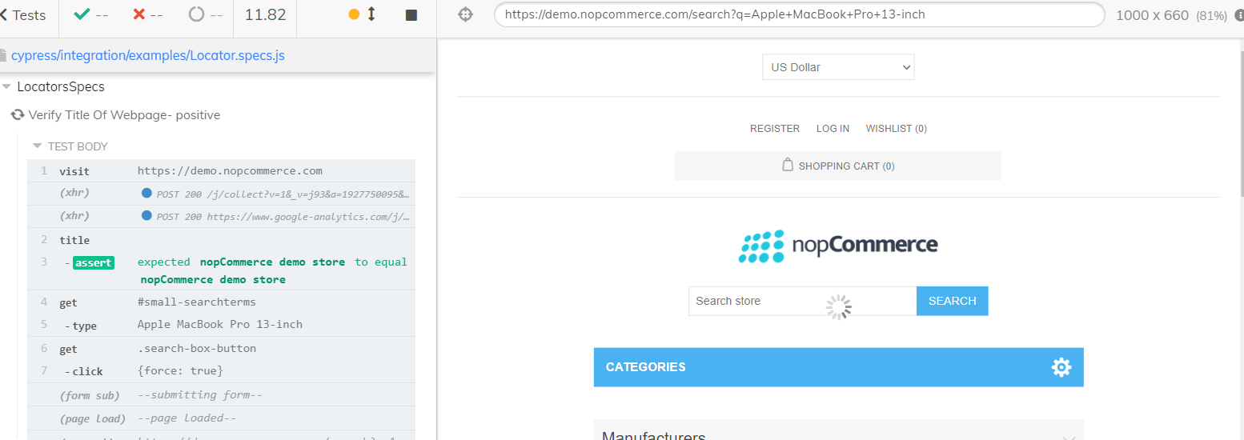Click the green checkmark passed counter
The image size is (1244, 440).
pos(90,15)
